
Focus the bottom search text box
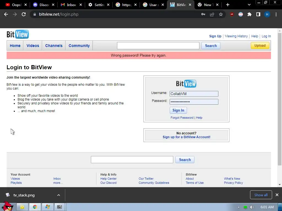(x=132, y=160)
